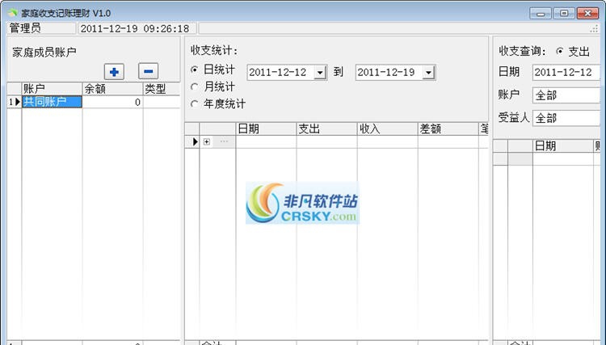
Task: Click the app icon in the title bar
Action: pyautogui.click(x=13, y=13)
